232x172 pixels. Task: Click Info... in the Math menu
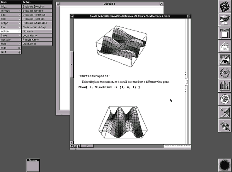pyautogui.click(x=10, y=6)
